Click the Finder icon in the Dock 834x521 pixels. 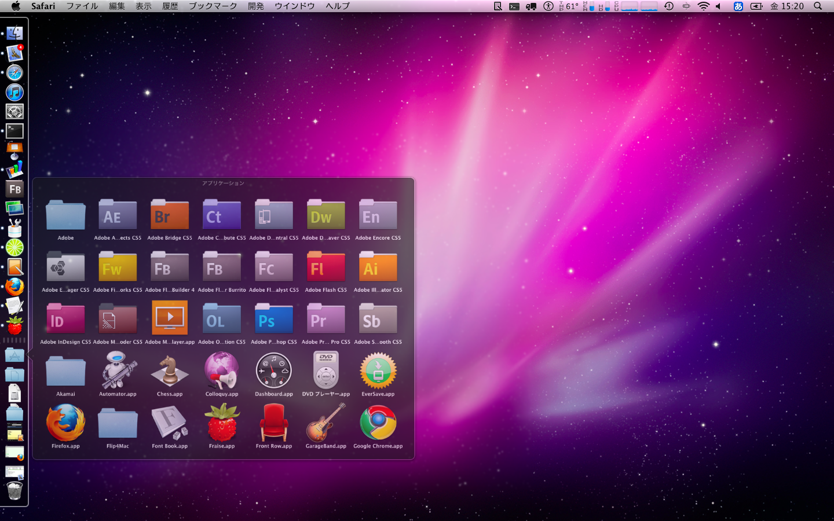14,34
